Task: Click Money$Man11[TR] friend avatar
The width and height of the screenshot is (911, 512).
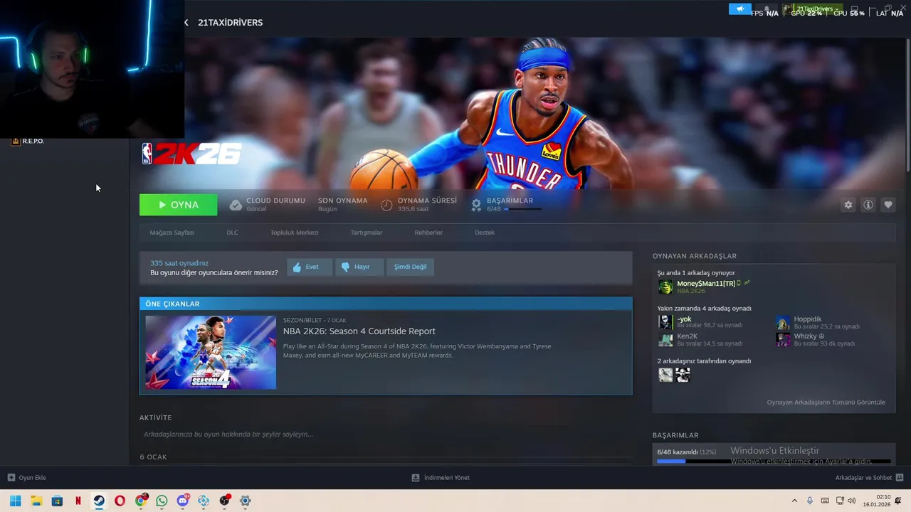Action: pos(665,287)
